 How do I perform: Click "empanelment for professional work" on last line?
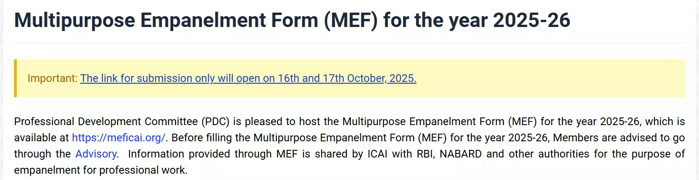100,171
